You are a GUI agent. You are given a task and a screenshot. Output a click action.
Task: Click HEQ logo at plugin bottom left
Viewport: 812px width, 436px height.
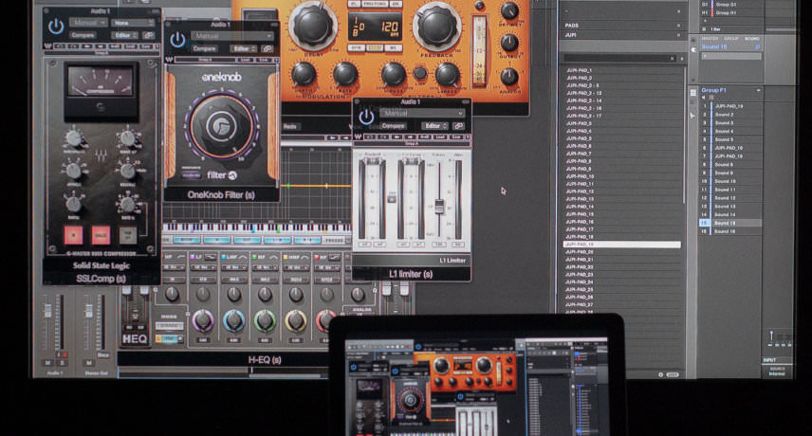[x=135, y=338]
